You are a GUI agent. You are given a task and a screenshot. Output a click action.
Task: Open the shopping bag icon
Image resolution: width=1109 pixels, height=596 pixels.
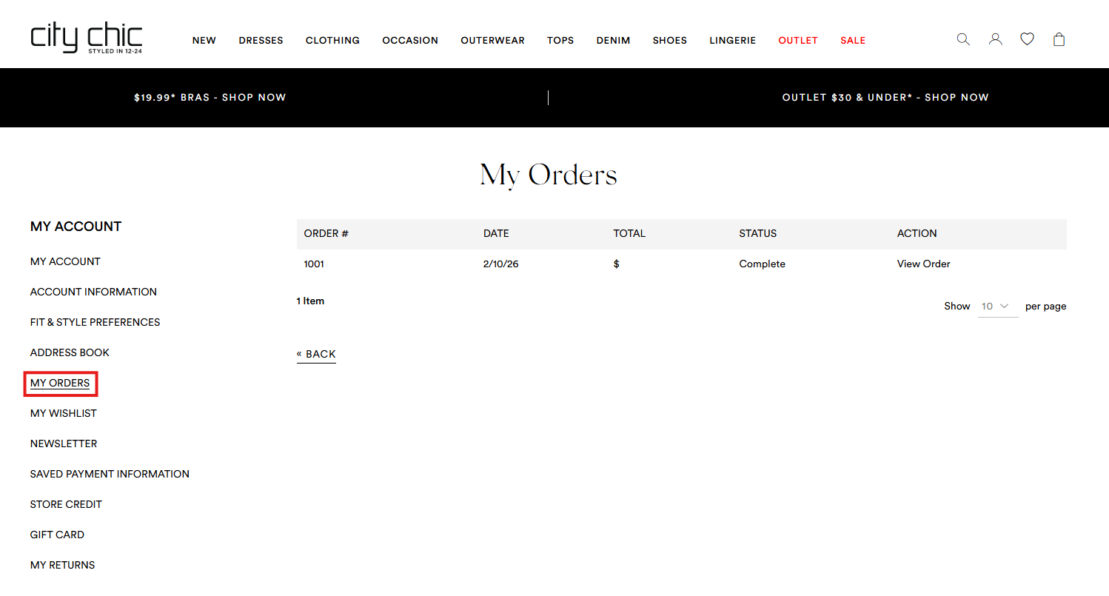coord(1059,39)
